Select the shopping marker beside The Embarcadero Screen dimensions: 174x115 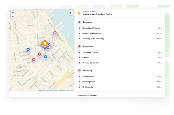pyautogui.click(x=55, y=33)
